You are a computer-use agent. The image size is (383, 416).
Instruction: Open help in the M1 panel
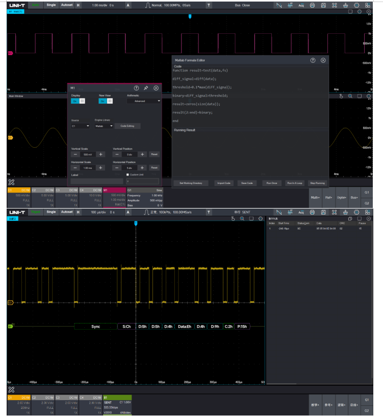pyautogui.click(x=136, y=88)
